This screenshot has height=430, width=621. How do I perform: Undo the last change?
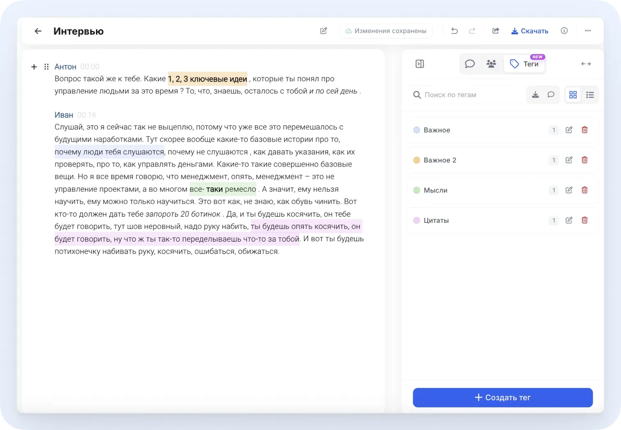[454, 31]
